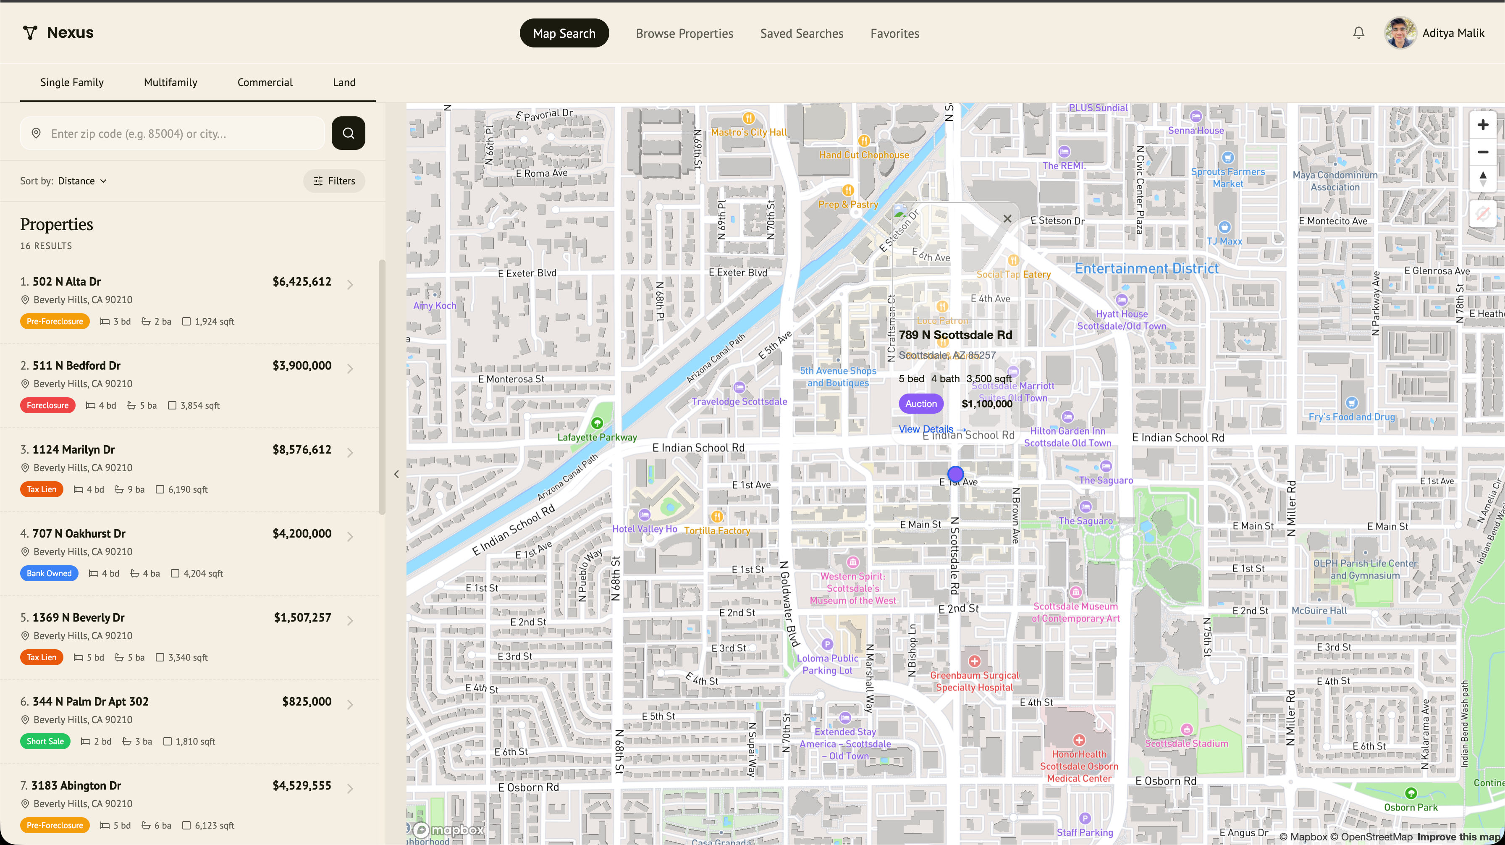The image size is (1505, 845).
Task: Open the Filters button
Action: tap(334, 181)
